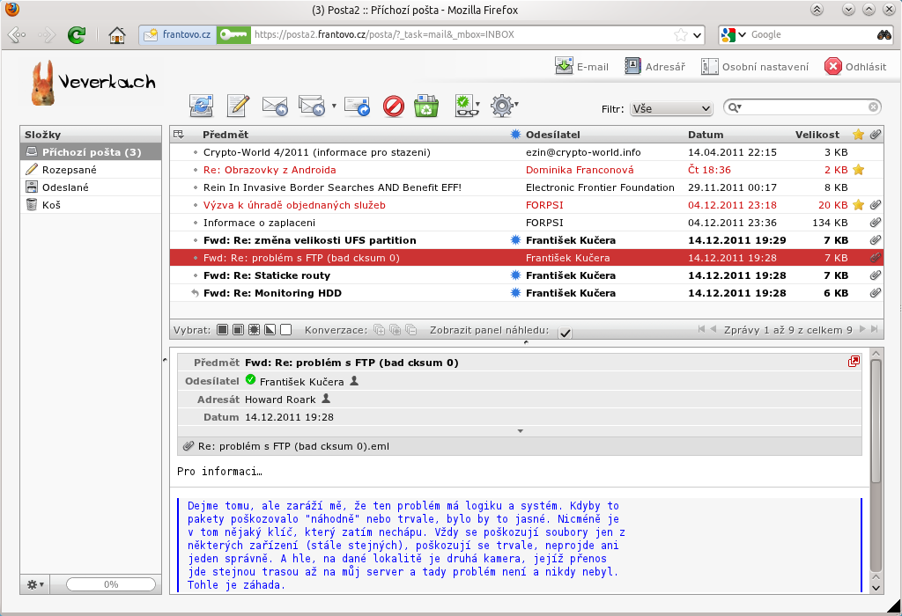Forward the selected message
Viewport: 902px width, 616px height.
tap(357, 106)
